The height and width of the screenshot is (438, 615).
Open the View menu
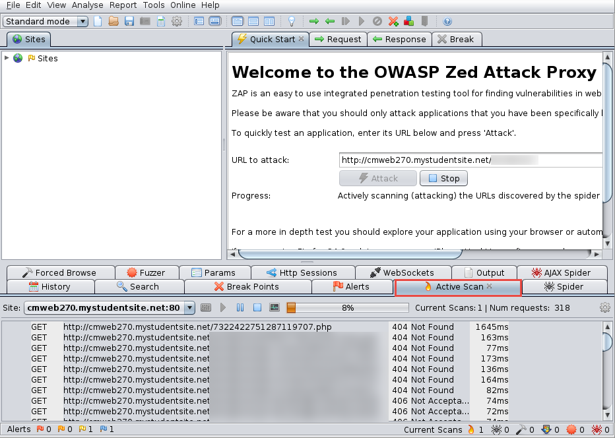(x=57, y=5)
